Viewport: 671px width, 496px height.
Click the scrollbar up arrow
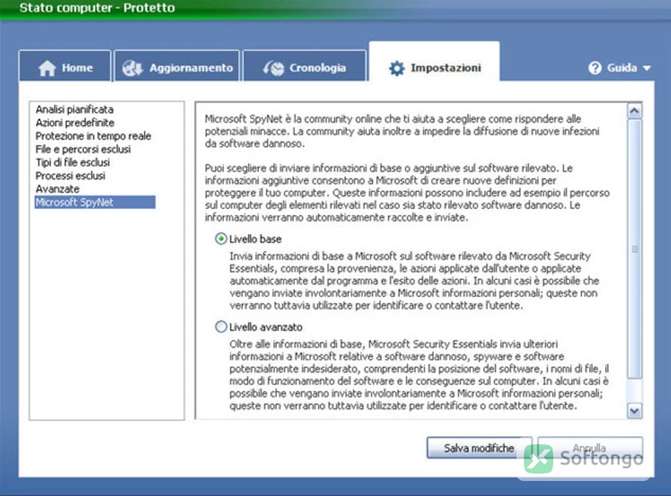point(634,111)
